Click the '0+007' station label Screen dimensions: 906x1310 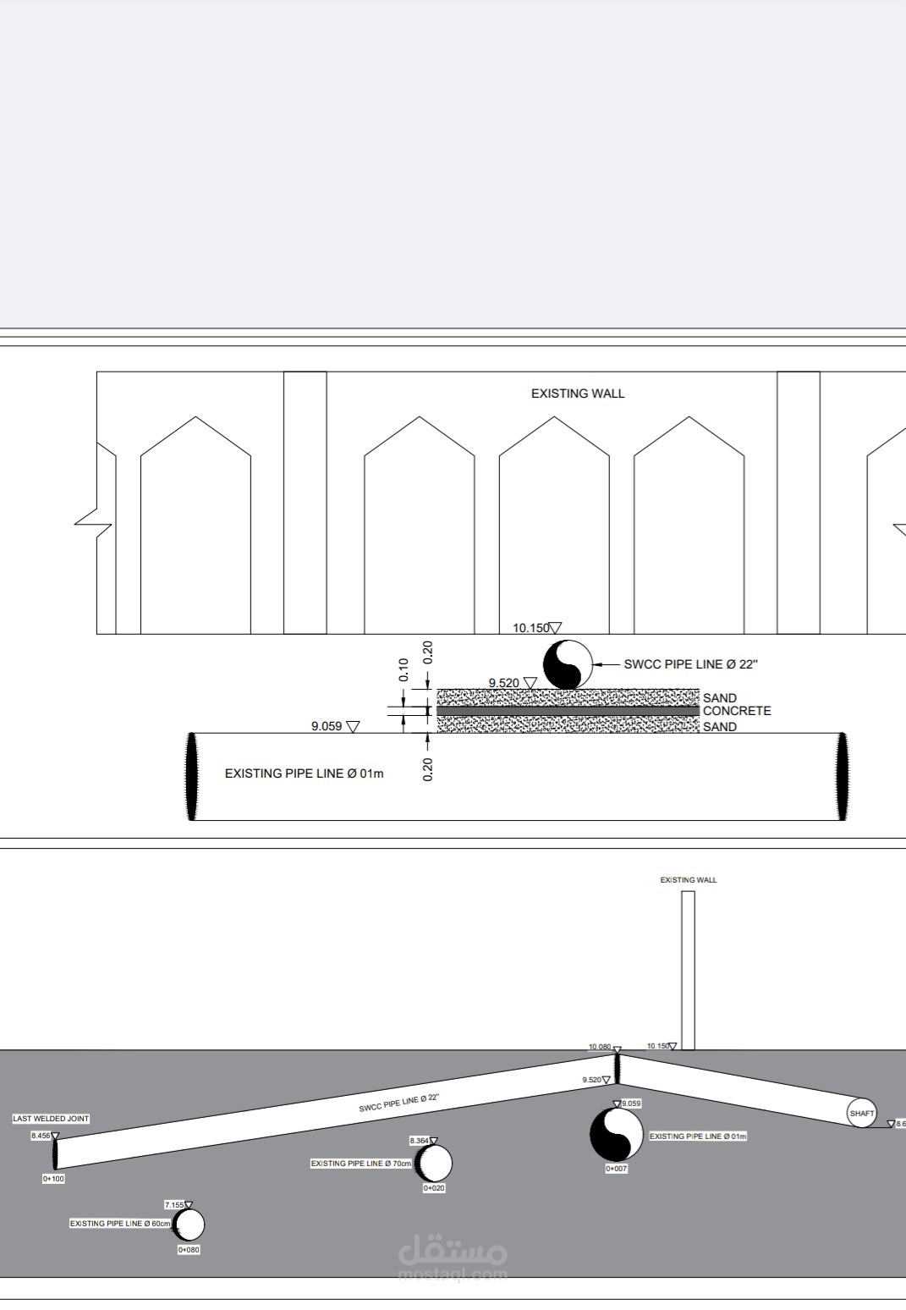pos(617,1169)
